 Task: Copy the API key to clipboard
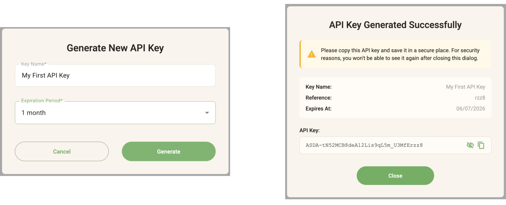(481, 145)
